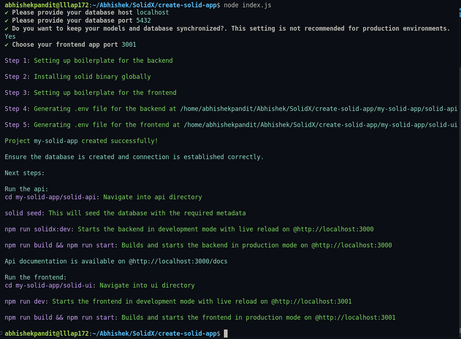Click 'abhishekpandit@lllap172' in the top prompt line
This screenshot has height=339, width=461.
click(x=47, y=5)
